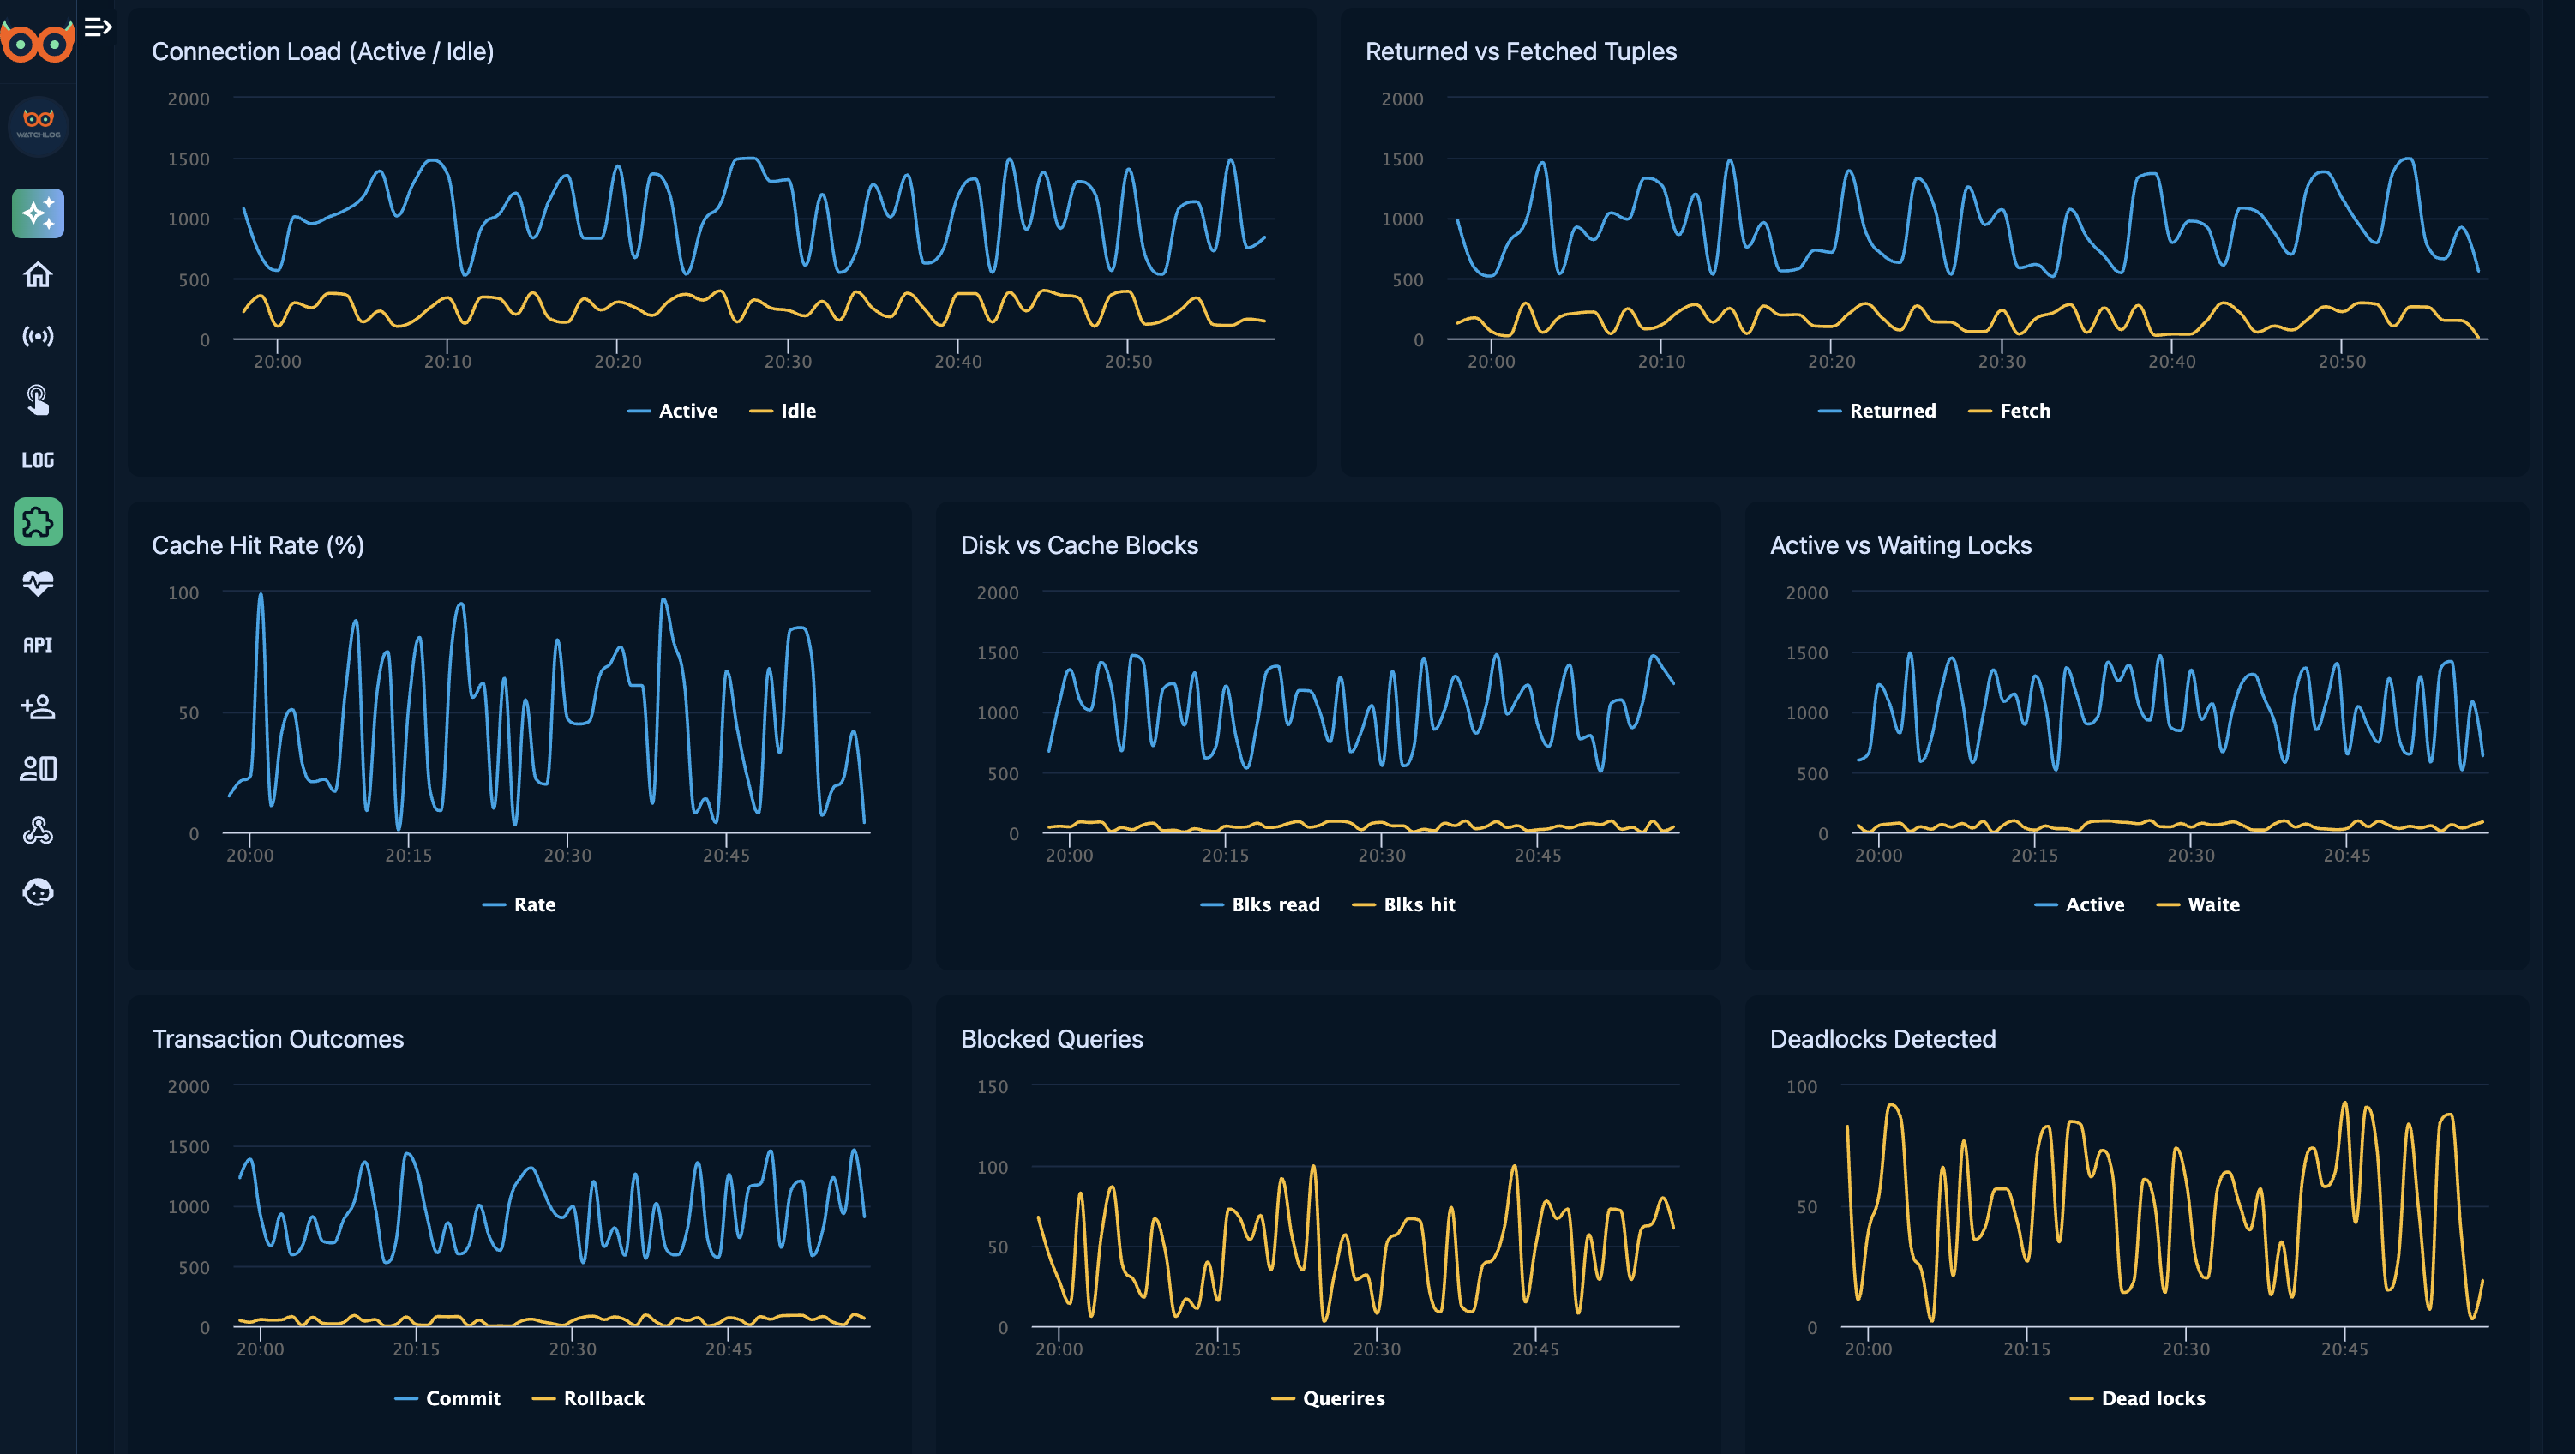Open the API section
The width and height of the screenshot is (2575, 1454).
click(x=38, y=645)
